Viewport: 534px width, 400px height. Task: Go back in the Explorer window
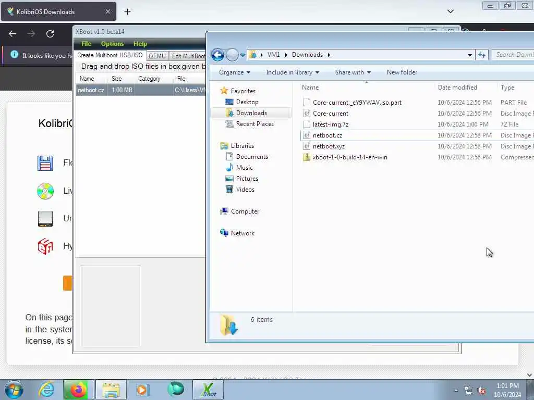217,55
